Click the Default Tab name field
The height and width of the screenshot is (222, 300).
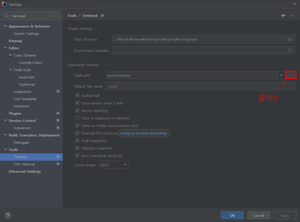[200, 86]
